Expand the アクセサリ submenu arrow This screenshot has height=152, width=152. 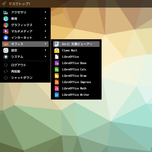pos(46,12)
